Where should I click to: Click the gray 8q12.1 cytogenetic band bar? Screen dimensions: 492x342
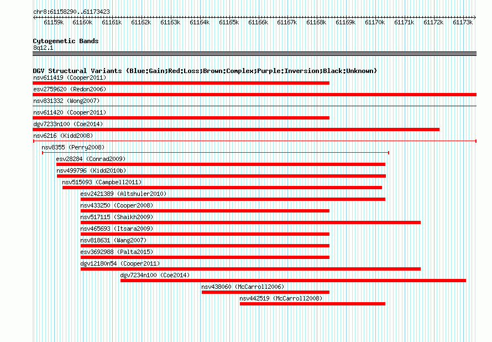pyautogui.click(x=254, y=54)
